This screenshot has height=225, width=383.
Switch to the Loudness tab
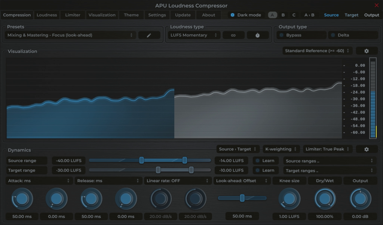click(x=46, y=15)
